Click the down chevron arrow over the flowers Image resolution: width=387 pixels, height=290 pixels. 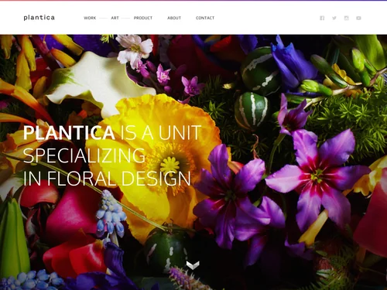point(193,265)
